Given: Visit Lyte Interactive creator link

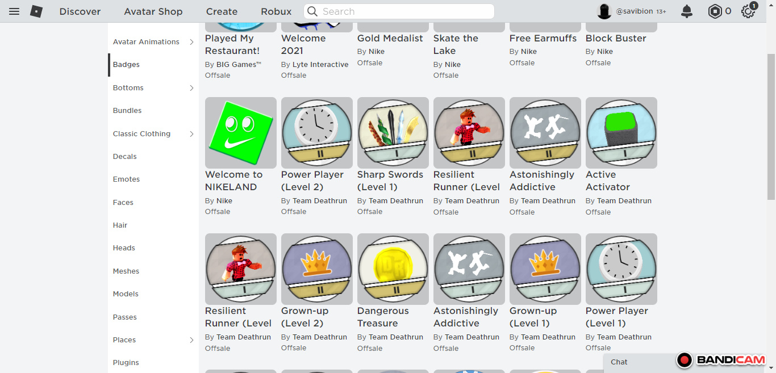Looking at the screenshot, I should 320,65.
